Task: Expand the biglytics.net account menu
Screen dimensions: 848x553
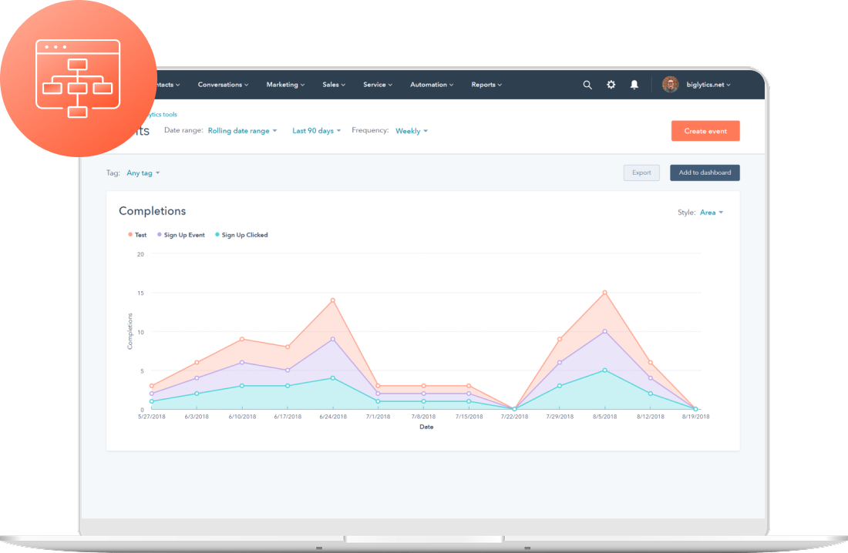Action: point(705,85)
